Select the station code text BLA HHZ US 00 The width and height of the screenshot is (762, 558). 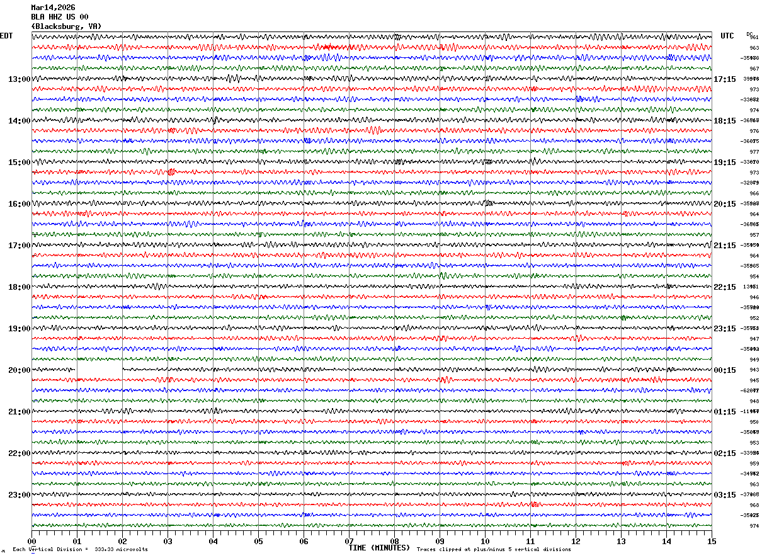[x=60, y=17]
